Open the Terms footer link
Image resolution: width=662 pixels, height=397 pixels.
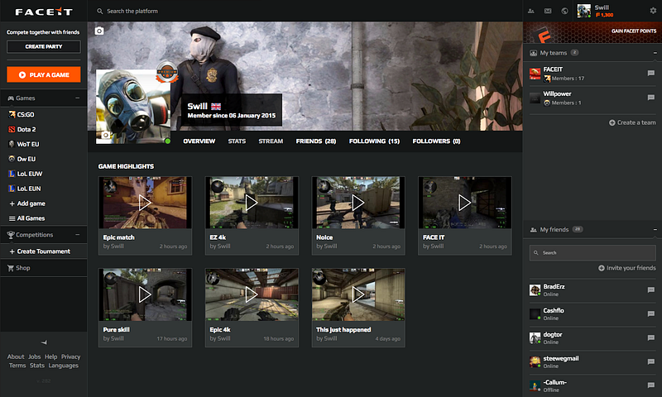click(17, 366)
